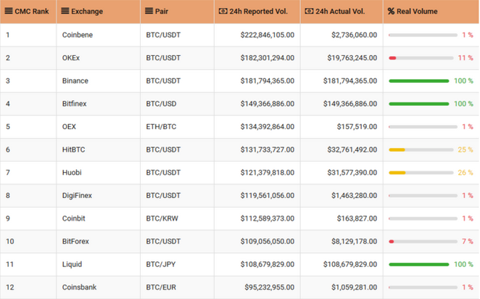480x299 pixels.
Task: Click reported volume $134,392,864.00
Action: click(268, 127)
